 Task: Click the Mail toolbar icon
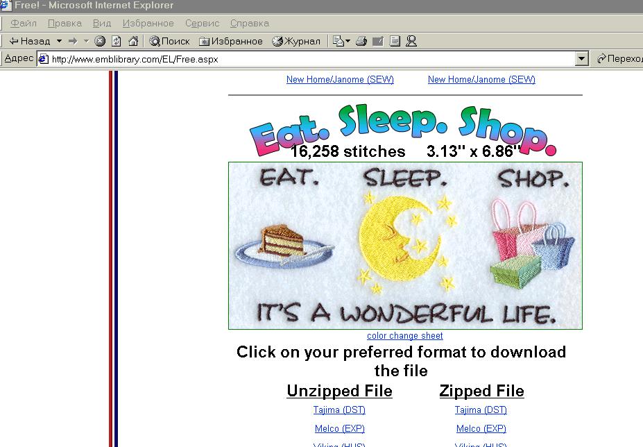tap(338, 41)
